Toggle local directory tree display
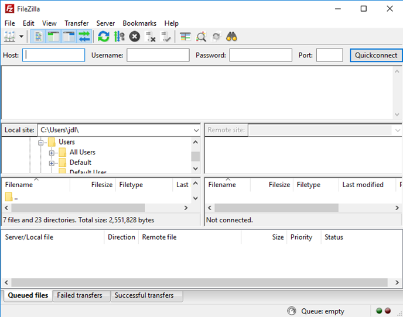The height and width of the screenshot is (317, 403). [53, 36]
